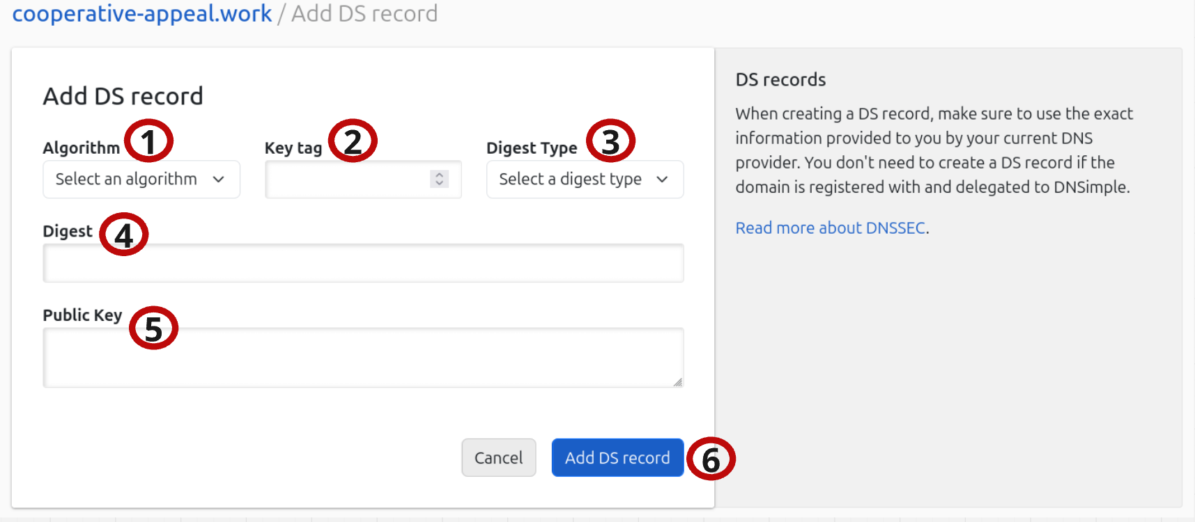Click the numbered marker 3 beside Digest Type
This screenshot has width=1195, height=522.
[610, 141]
